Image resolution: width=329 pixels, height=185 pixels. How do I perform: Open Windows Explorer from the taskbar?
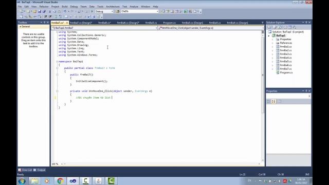(34, 181)
